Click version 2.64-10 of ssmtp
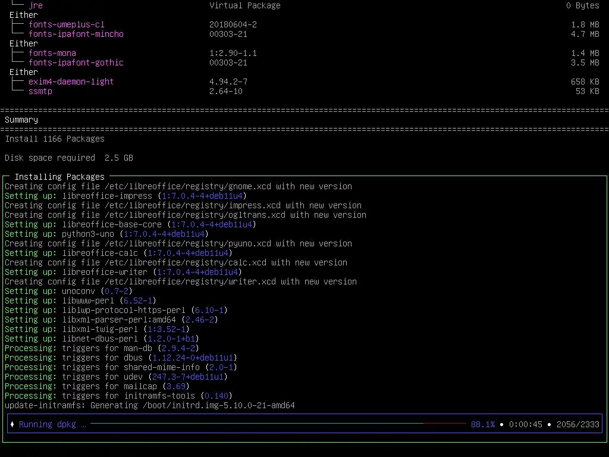The image size is (609, 457). click(x=226, y=91)
